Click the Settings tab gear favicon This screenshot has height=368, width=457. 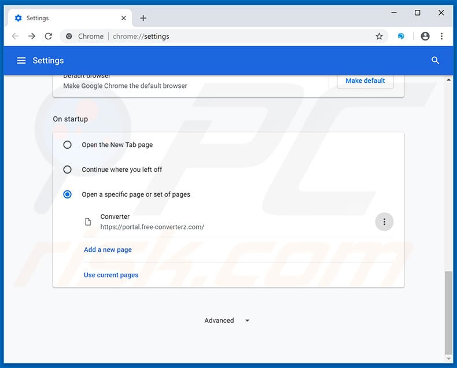tap(18, 18)
